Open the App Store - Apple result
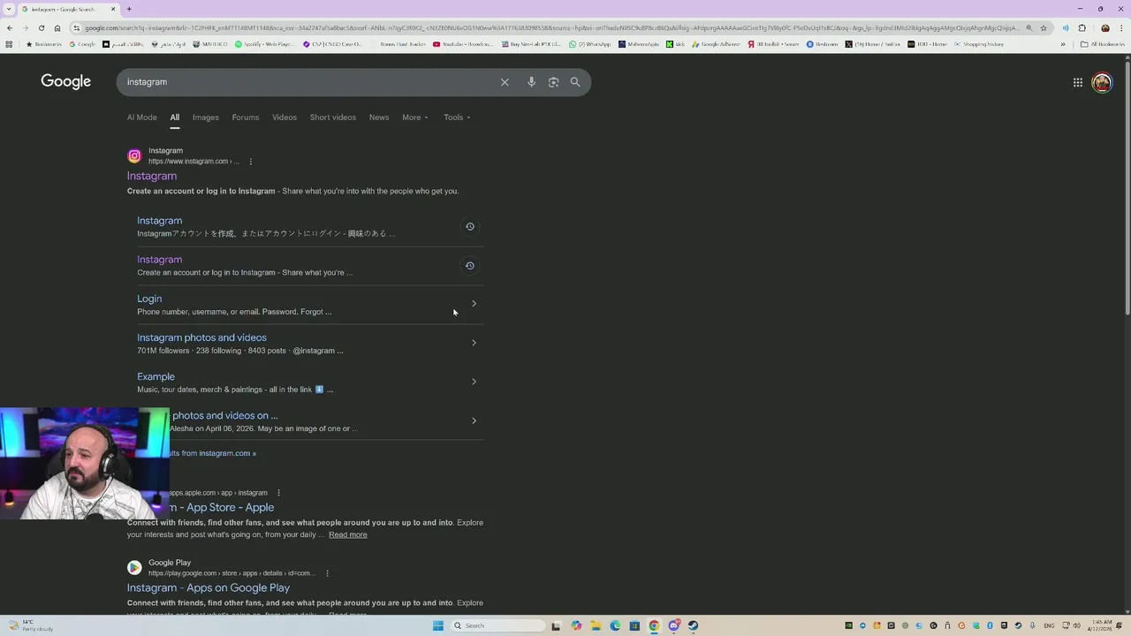1131x636 pixels. tap(222, 507)
